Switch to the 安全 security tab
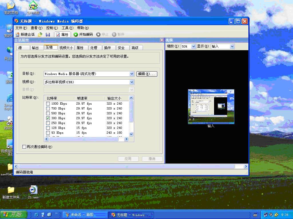Image resolution: width=293 pixels, height=219 pixels. coord(123,48)
